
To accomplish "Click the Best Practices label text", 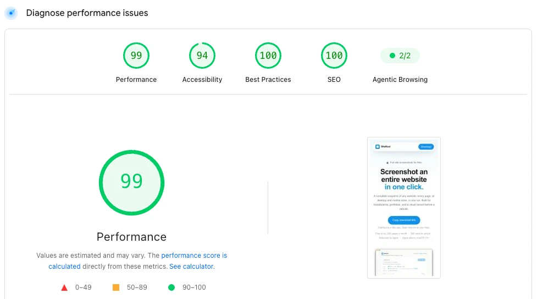I will 268,80.
